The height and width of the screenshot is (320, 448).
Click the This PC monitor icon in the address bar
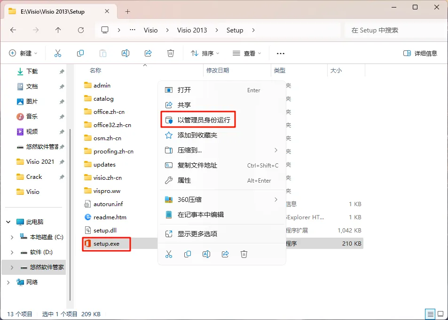(105, 30)
